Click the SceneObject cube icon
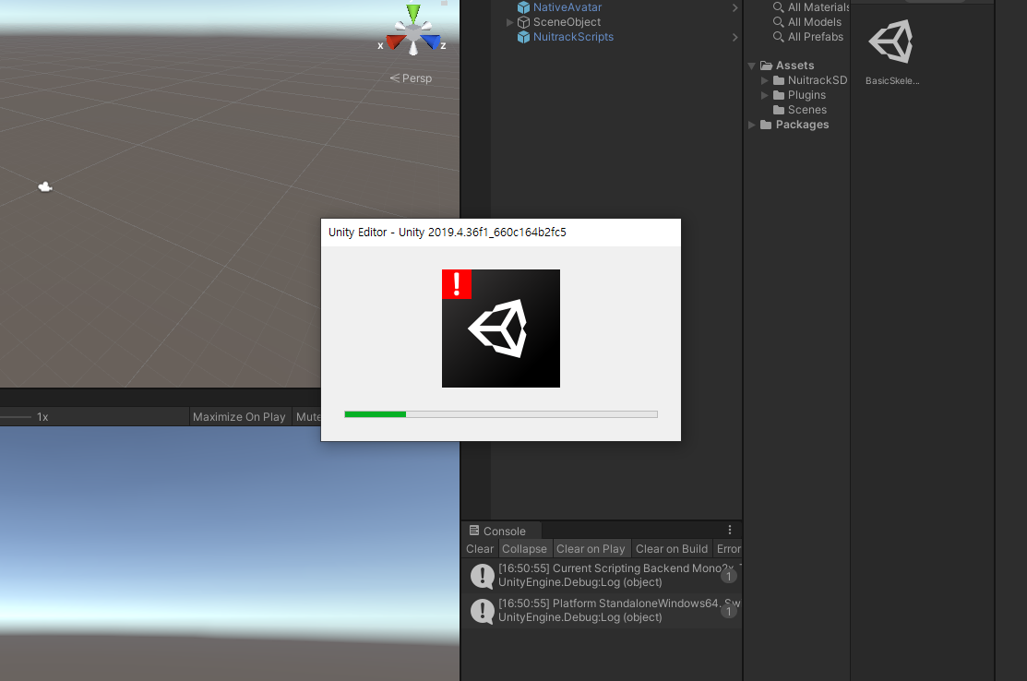 [x=523, y=22]
